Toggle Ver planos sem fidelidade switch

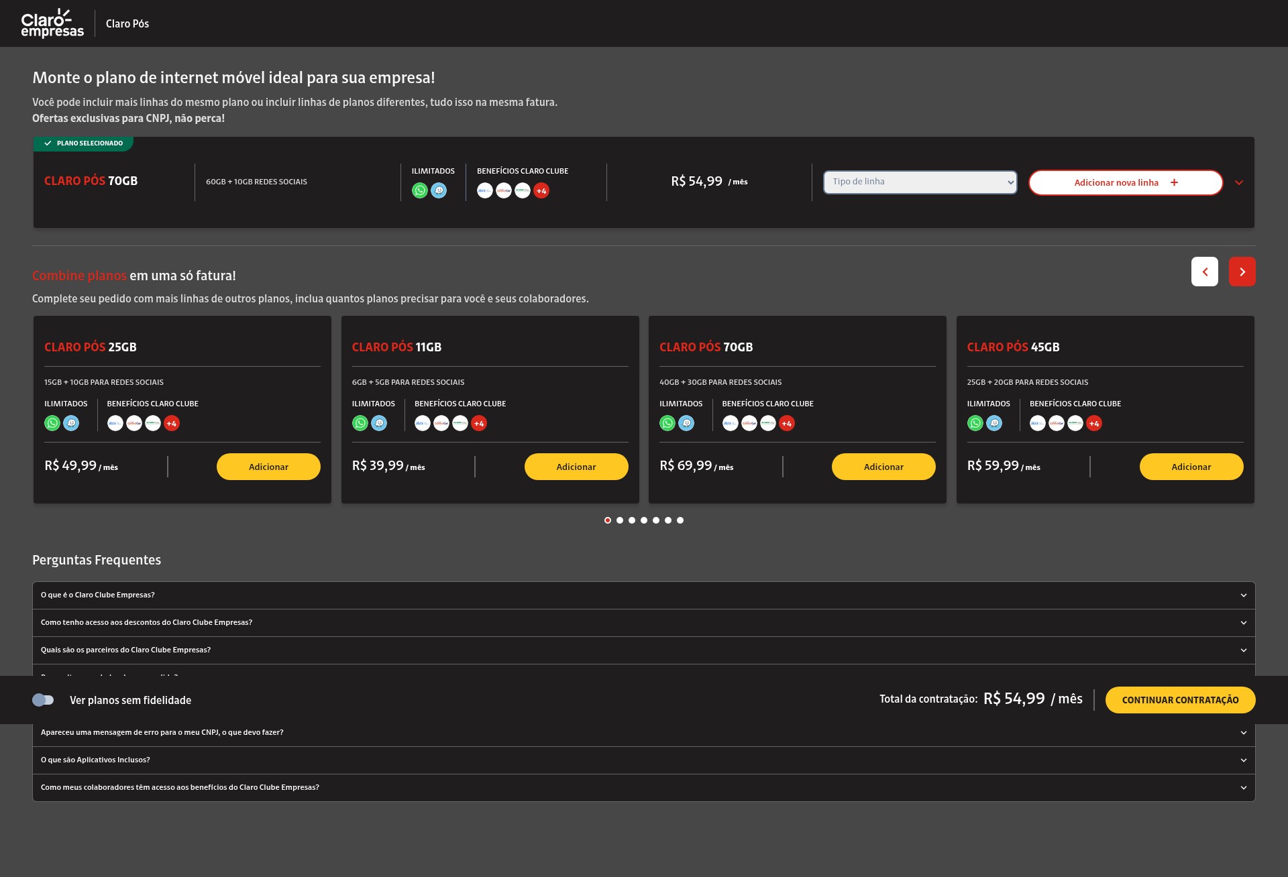click(x=43, y=700)
